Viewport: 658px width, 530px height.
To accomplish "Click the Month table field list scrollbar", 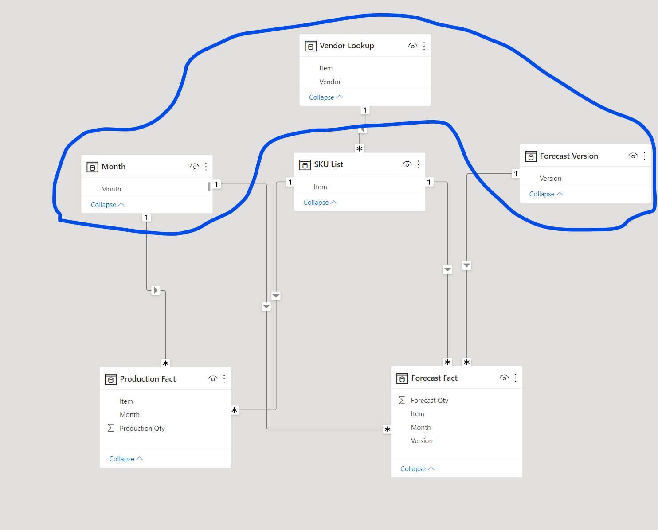I will (x=209, y=187).
